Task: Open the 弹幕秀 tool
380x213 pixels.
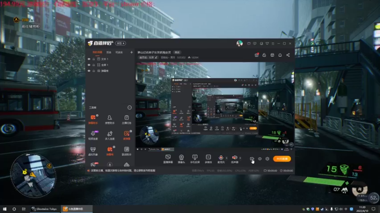Action: (x=110, y=151)
